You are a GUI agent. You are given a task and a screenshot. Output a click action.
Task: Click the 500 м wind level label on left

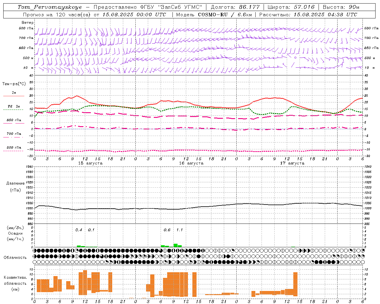coord(28,58)
